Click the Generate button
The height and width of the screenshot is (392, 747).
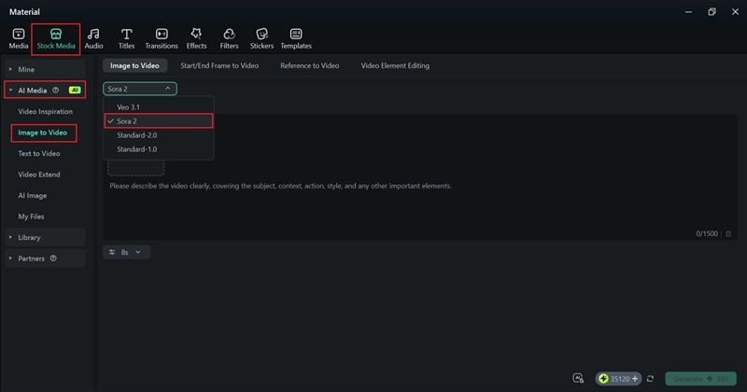tap(701, 379)
